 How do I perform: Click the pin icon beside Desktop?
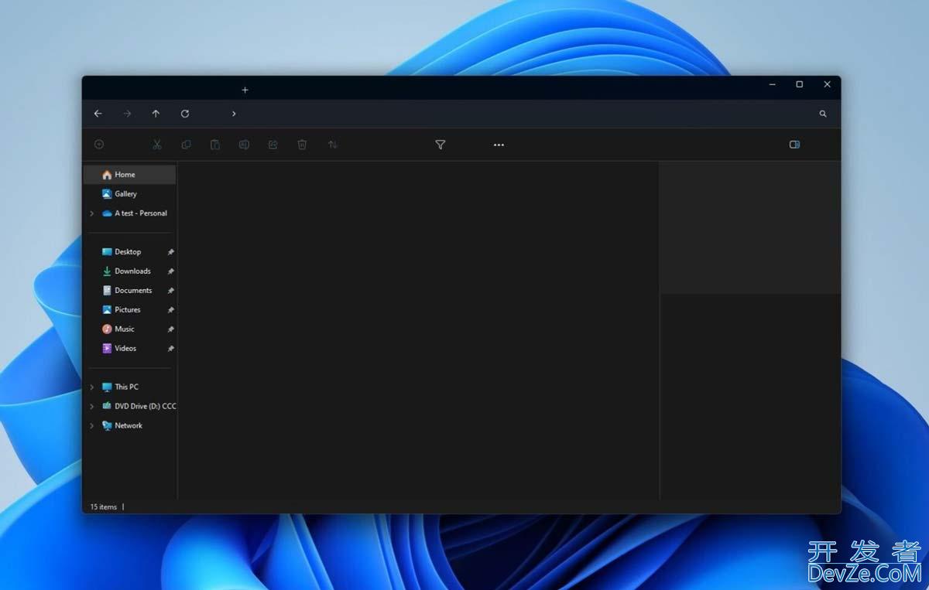pos(170,252)
